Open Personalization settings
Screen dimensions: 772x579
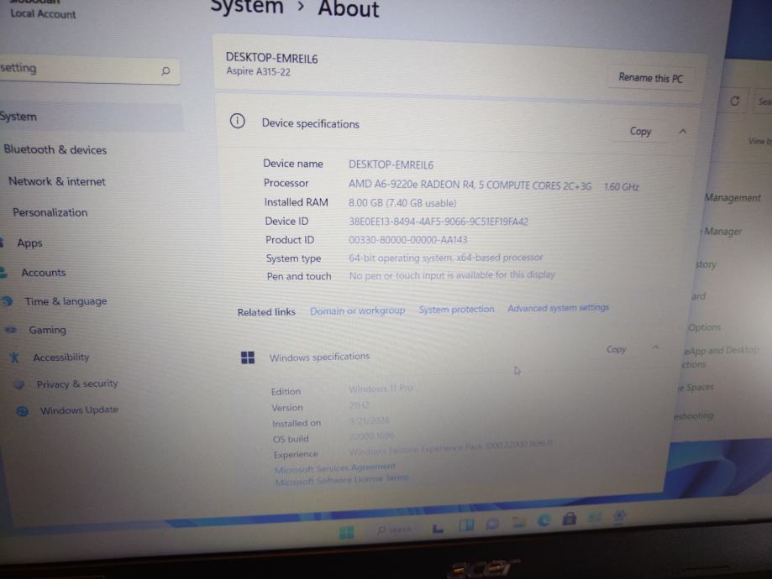click(50, 212)
